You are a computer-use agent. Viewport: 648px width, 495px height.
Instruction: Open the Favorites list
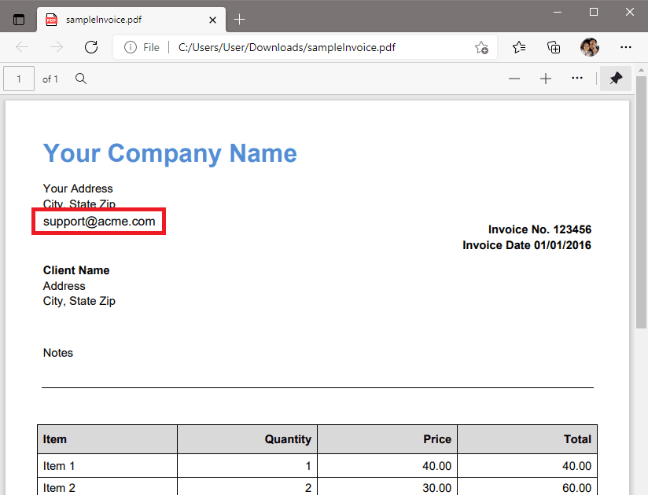click(x=519, y=47)
